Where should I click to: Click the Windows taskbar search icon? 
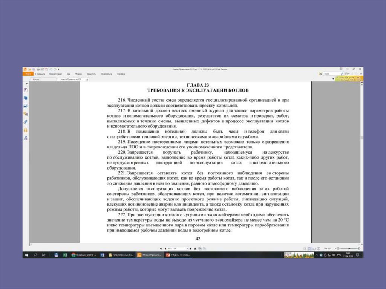[35, 255]
